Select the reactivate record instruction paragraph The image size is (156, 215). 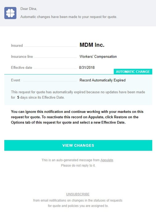coord(77,117)
